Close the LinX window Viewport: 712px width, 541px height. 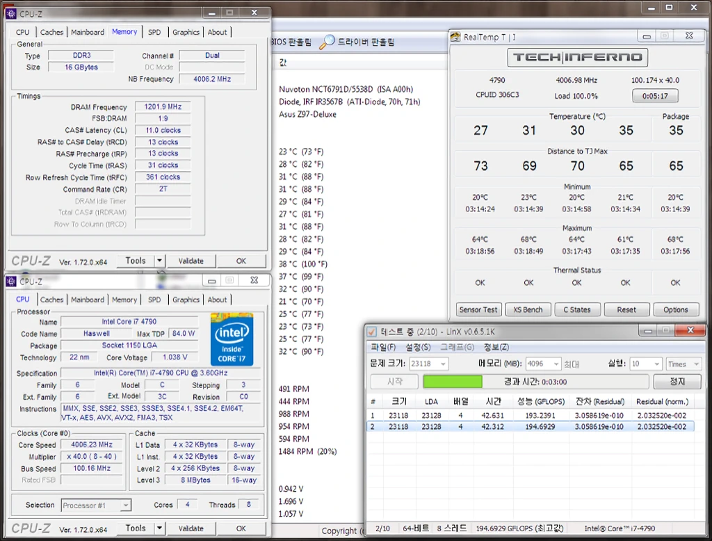(x=690, y=330)
